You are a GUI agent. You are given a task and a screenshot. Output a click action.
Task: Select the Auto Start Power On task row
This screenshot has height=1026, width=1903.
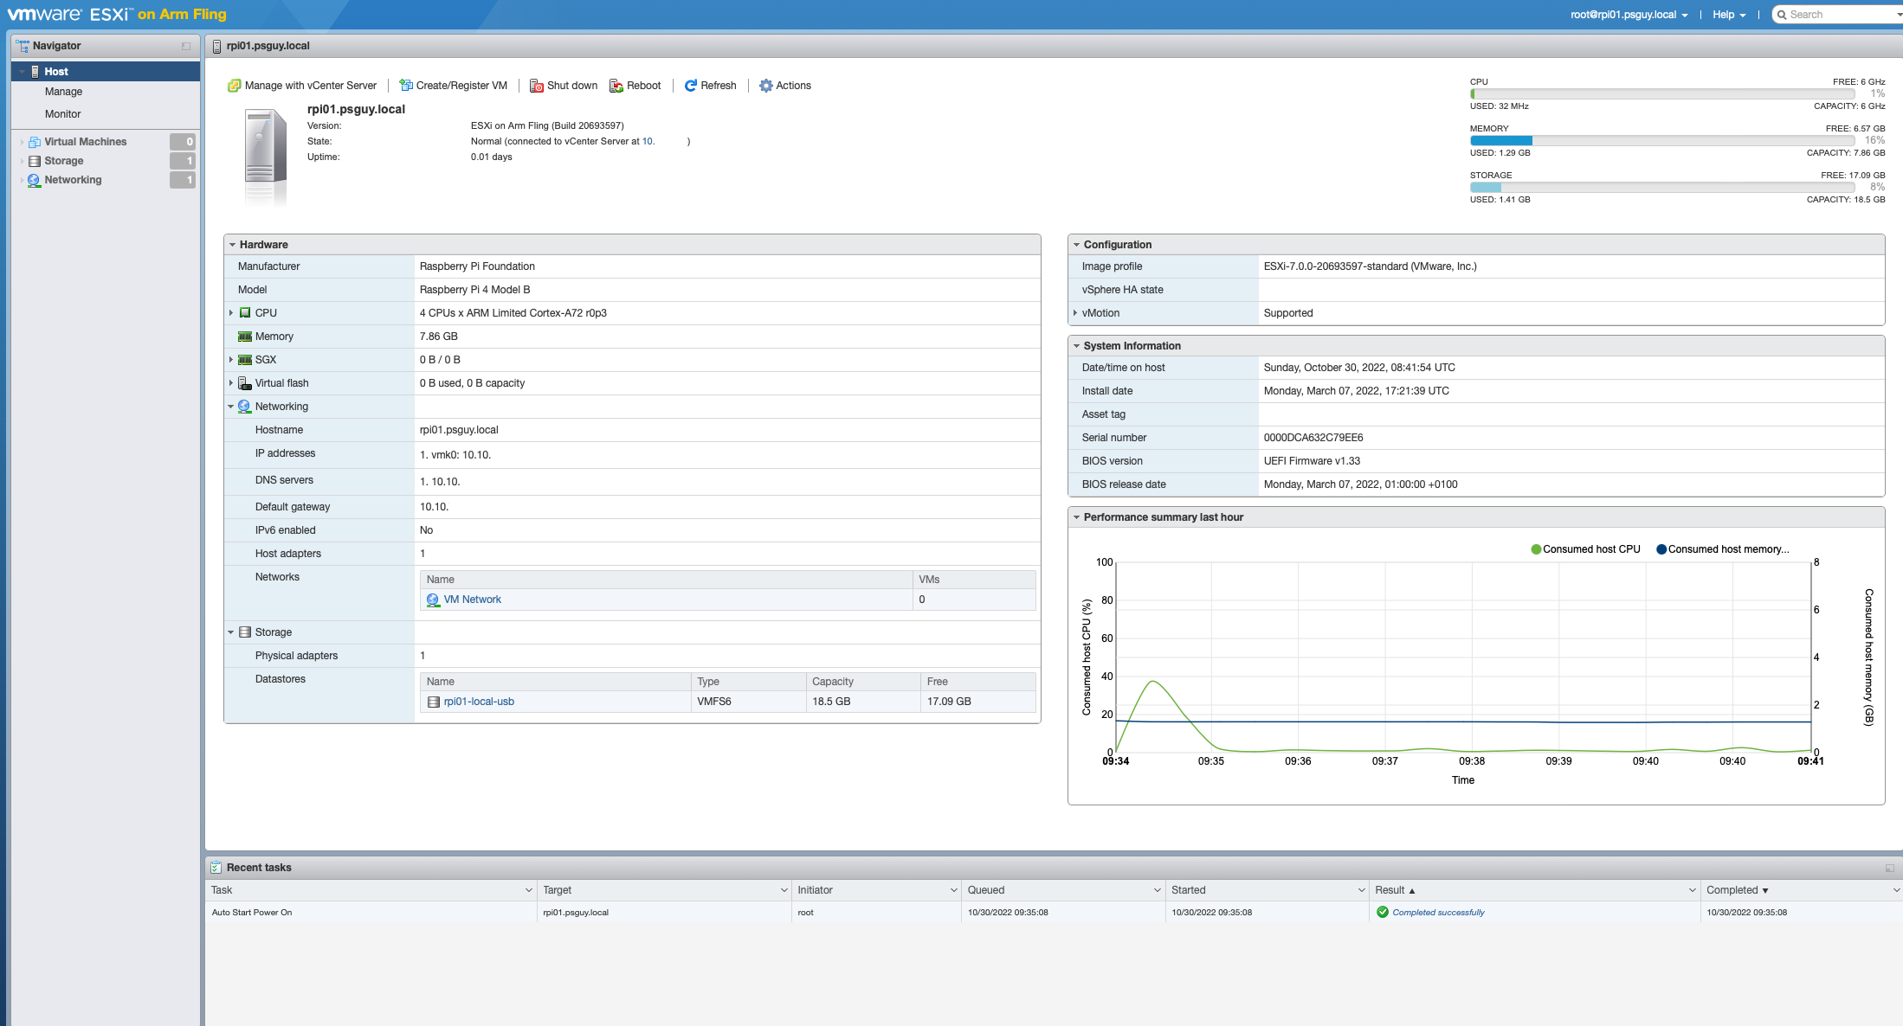click(1054, 913)
